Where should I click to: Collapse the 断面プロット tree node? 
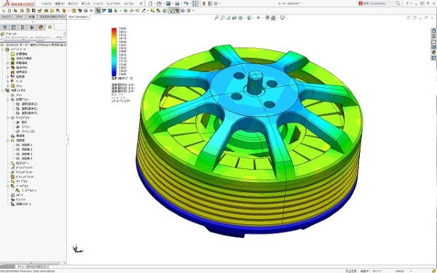coord(8,100)
